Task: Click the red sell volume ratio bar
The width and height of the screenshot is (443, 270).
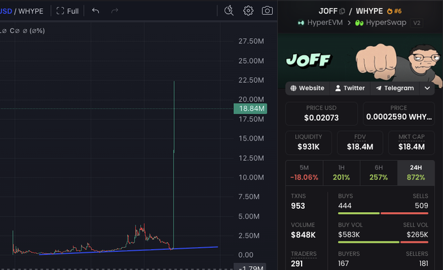Action: pyautogui.click(x=414, y=242)
